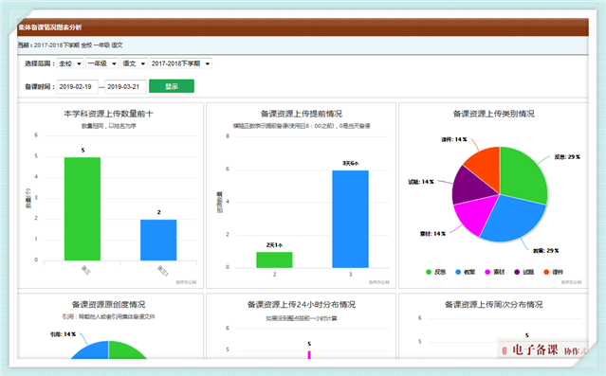Click the subtitle 如果没到整点按前一小时计算
This screenshot has height=376, width=606.
pyautogui.click(x=302, y=318)
